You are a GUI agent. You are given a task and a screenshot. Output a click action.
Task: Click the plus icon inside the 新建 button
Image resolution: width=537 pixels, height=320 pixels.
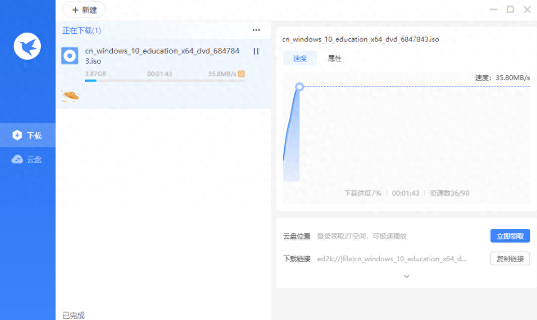click(x=74, y=10)
